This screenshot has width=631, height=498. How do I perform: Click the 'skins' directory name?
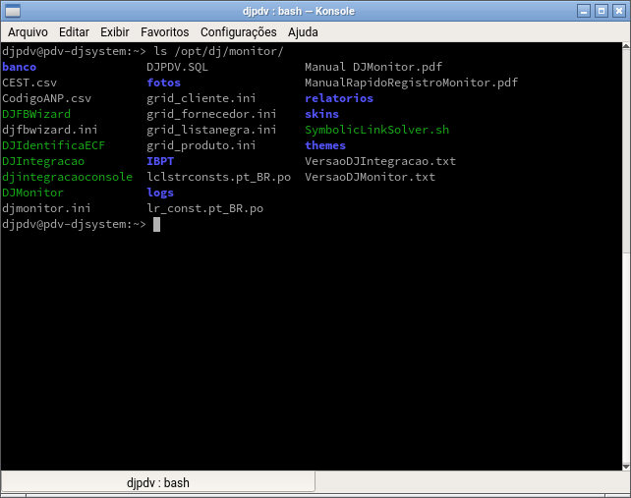(321, 114)
